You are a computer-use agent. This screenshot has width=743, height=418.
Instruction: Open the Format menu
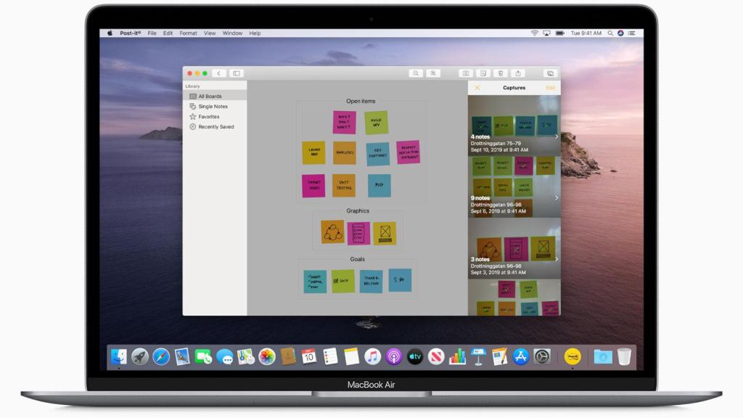(188, 33)
